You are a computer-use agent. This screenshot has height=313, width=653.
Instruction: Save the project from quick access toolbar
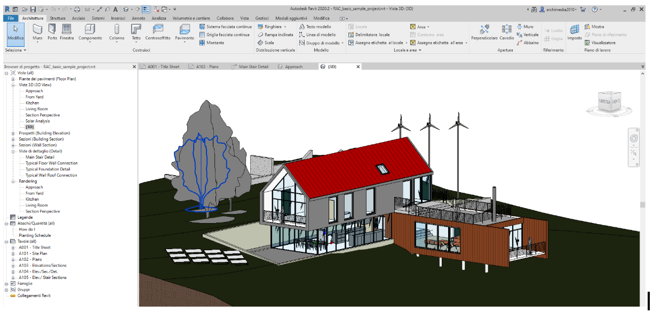click(33, 10)
